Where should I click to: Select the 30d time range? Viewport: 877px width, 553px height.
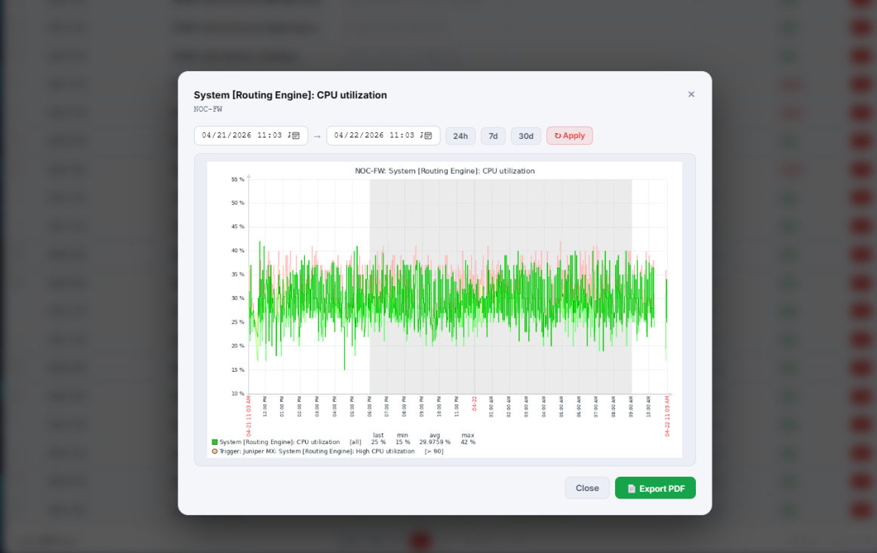[x=526, y=136]
